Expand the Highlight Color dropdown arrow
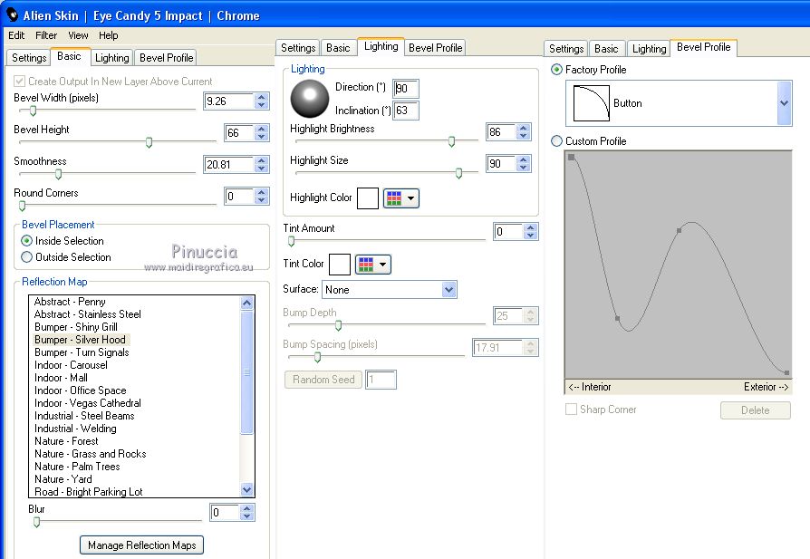 tap(410, 198)
